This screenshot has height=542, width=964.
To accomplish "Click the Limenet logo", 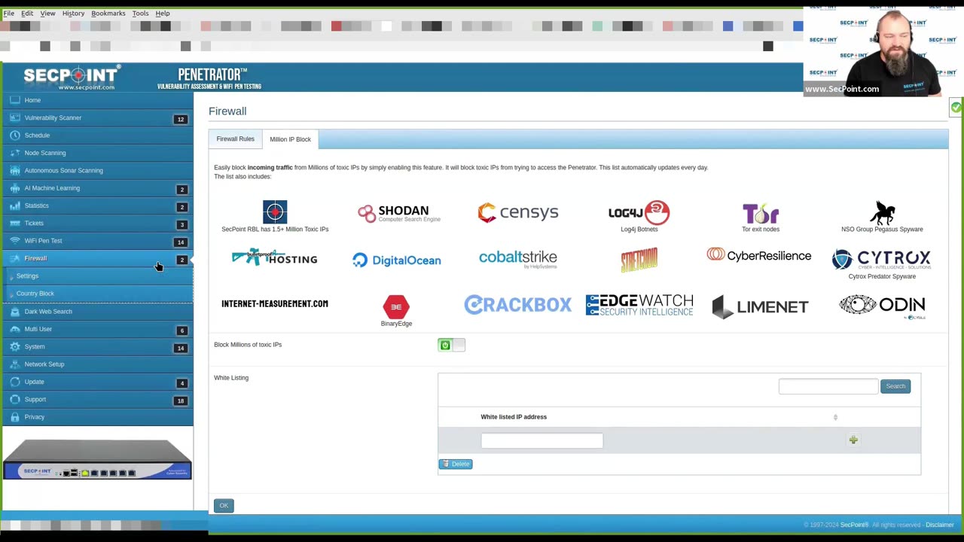I will pyautogui.click(x=760, y=306).
